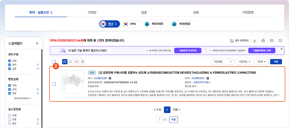Uncheck the 등록 checkbox
Image resolution: width=289 pixels, height=128 pixels.
pos(10,93)
